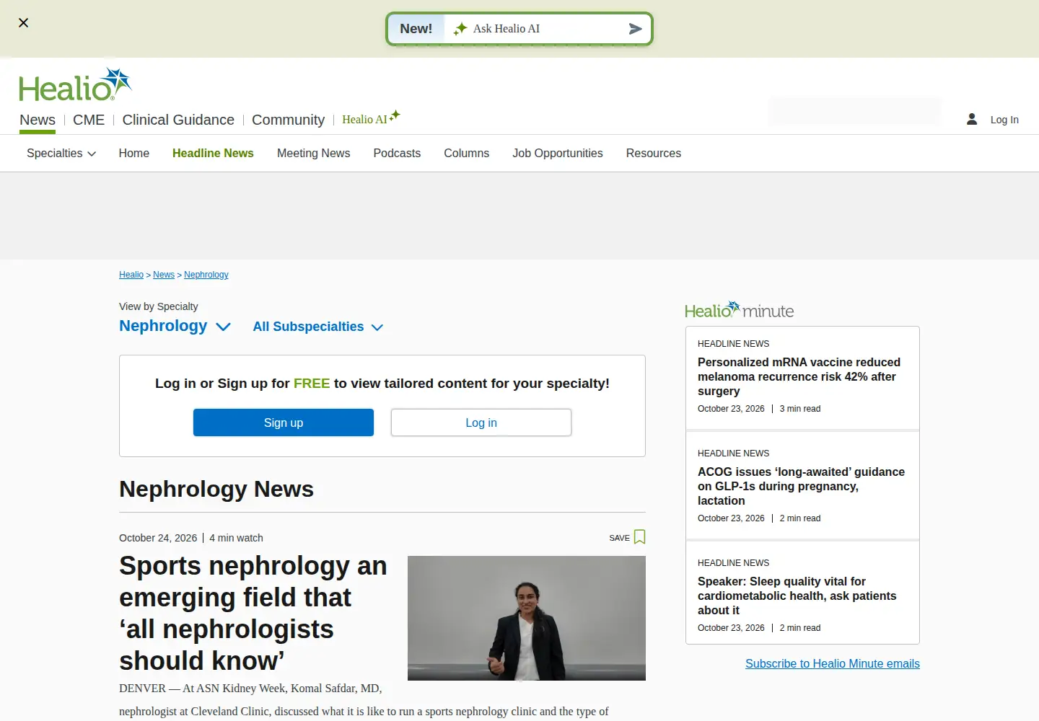Image resolution: width=1039 pixels, height=721 pixels.
Task: Open the Nephrology specialty dropdown
Action: click(175, 326)
